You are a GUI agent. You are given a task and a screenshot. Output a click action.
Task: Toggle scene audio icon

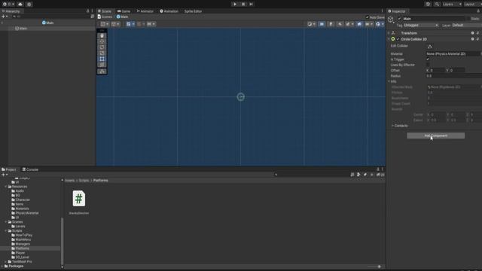point(340,24)
